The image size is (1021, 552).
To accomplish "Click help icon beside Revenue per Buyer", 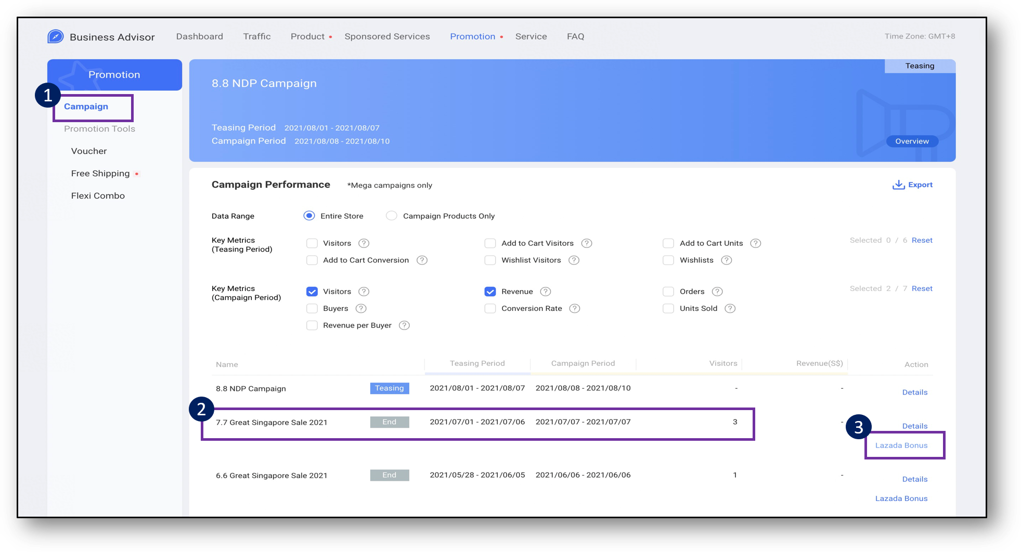I will pos(404,325).
